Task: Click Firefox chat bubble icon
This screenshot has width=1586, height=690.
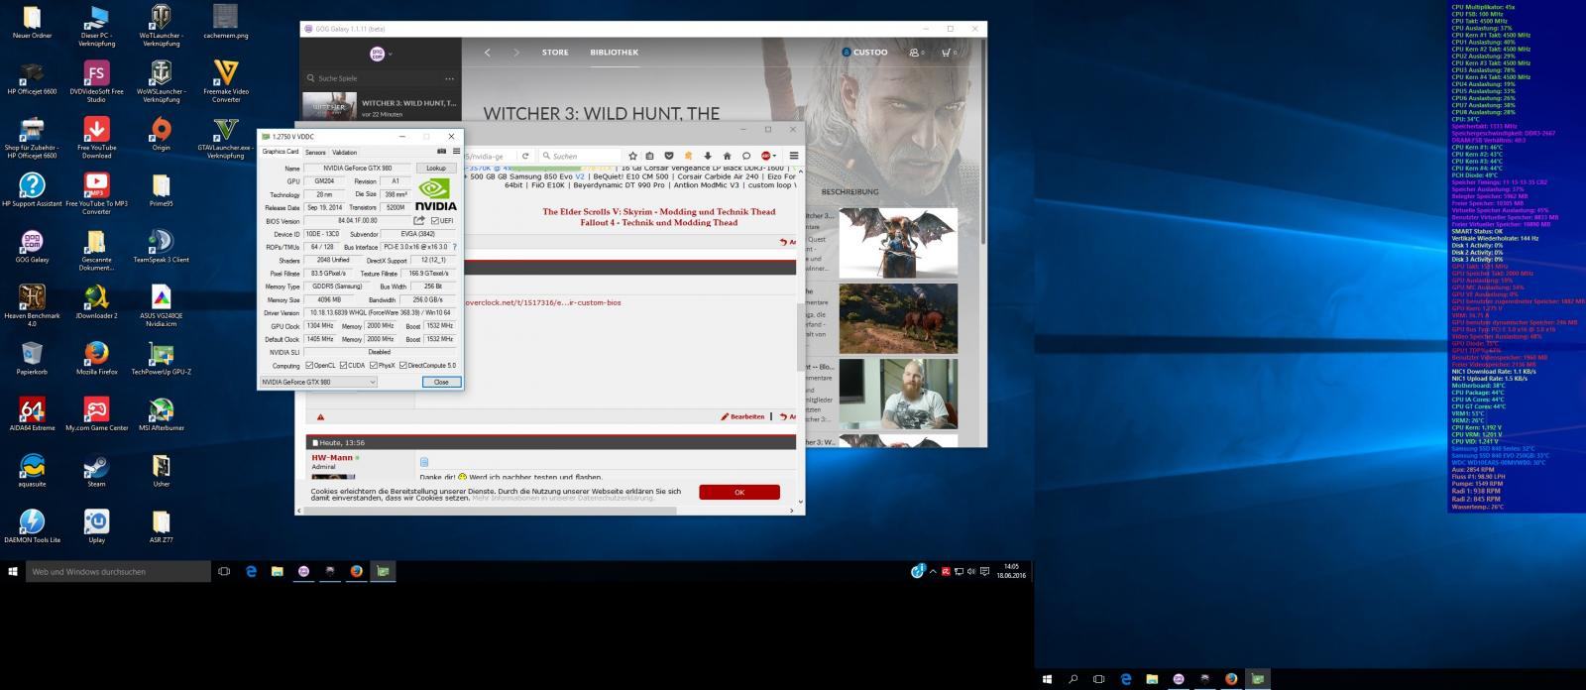Action: (746, 156)
